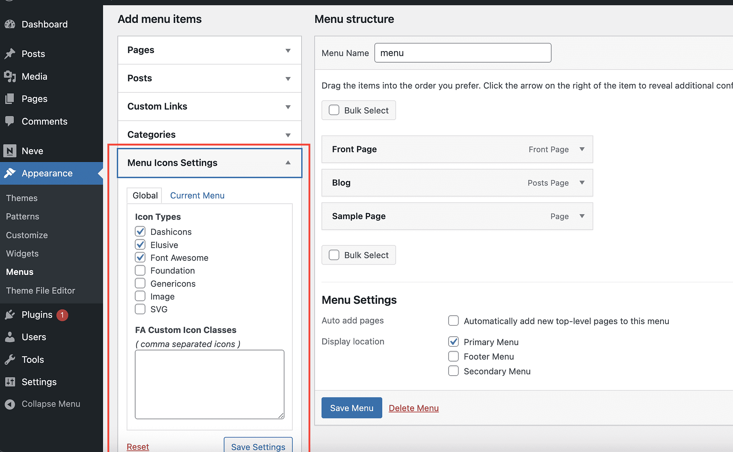This screenshot has height=452, width=733.
Task: Expand the Blog menu item arrow
Action: tap(582, 182)
